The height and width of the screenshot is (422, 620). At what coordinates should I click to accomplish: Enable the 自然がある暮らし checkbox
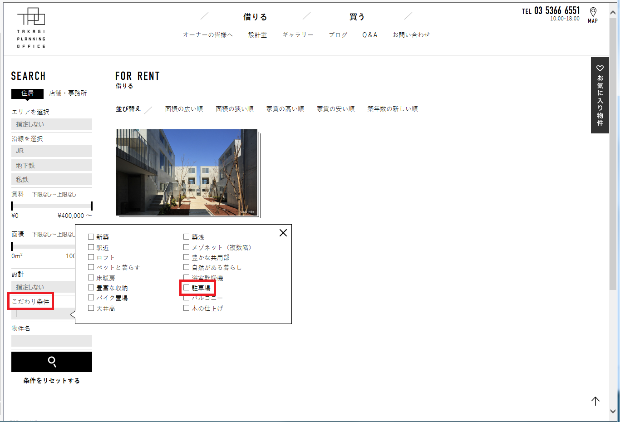coord(186,267)
